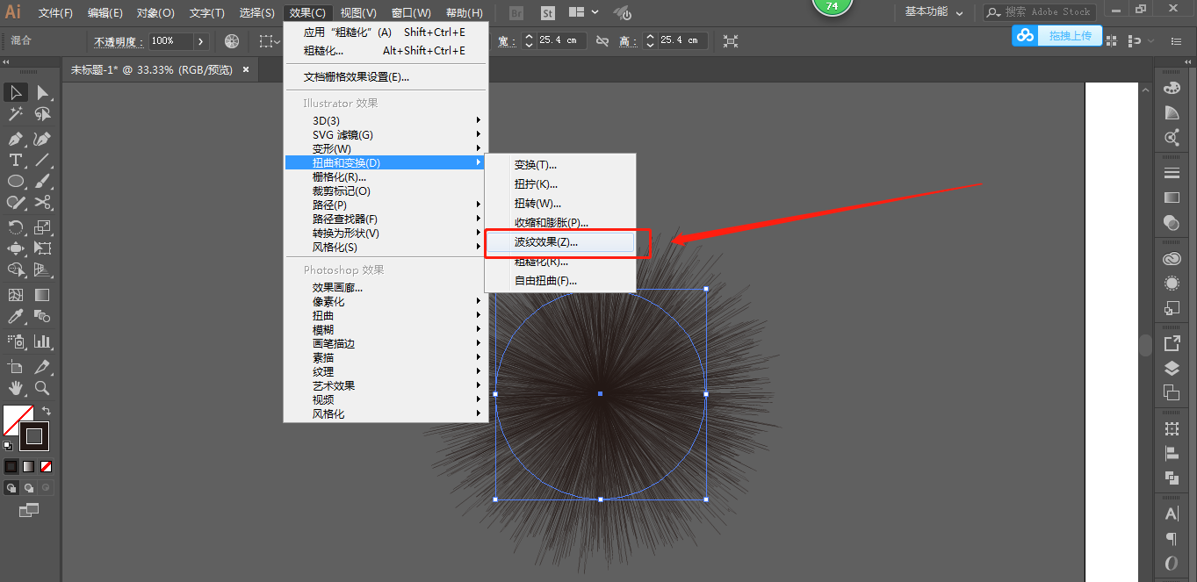Image resolution: width=1197 pixels, height=582 pixels.
Task: Set paint mode to Gradient
Action: click(28, 466)
